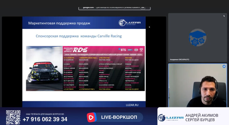Click the Carville Racing sponsorship heading
Viewport: 229px width, 125px height.
(x=79, y=36)
